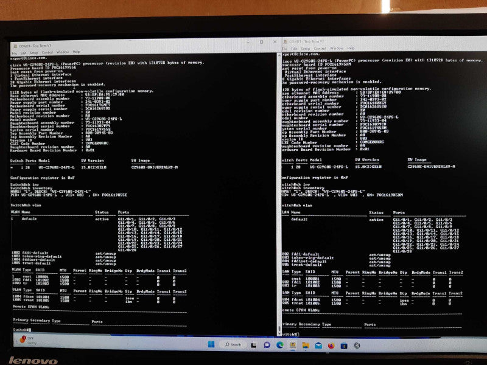Open the Windows Start menu

click(x=211, y=344)
